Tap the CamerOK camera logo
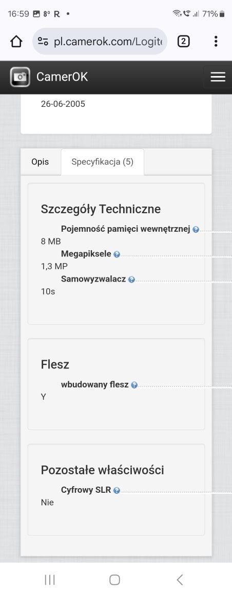The image size is (232, 595). [20, 77]
